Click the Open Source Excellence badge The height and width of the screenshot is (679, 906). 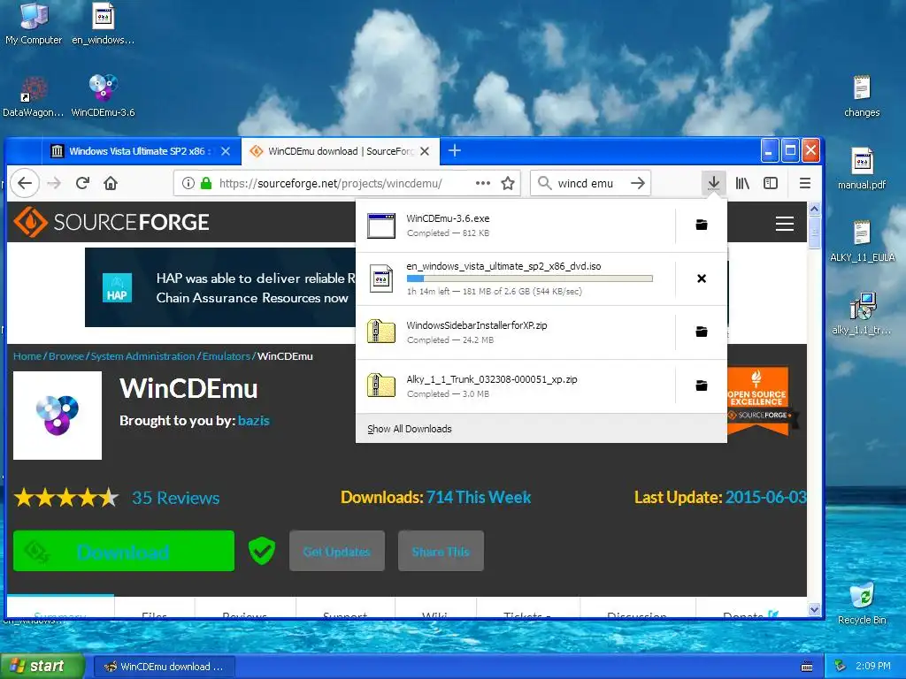(757, 400)
